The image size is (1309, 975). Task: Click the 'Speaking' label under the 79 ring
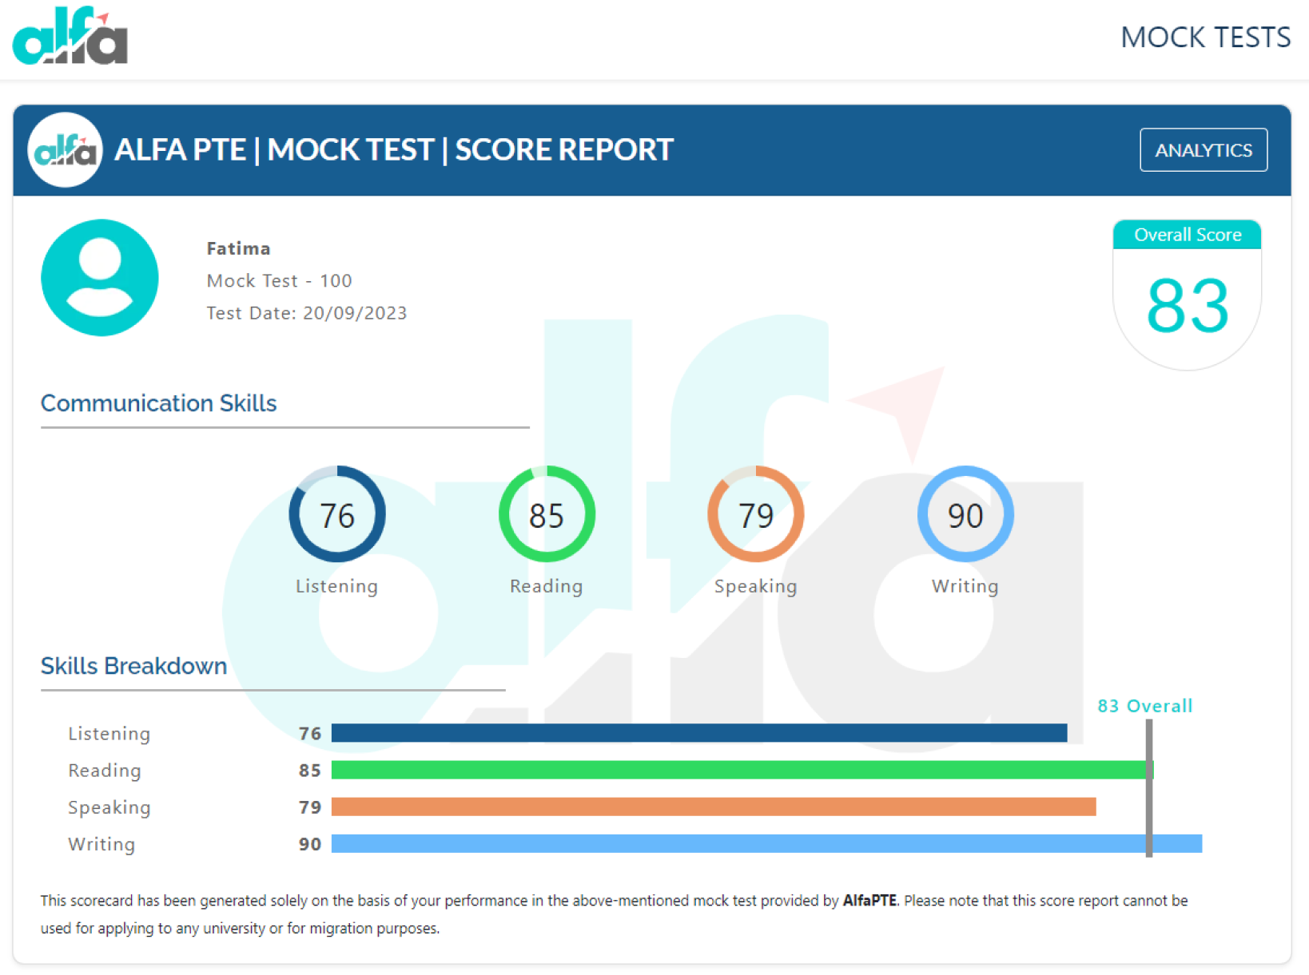756,586
